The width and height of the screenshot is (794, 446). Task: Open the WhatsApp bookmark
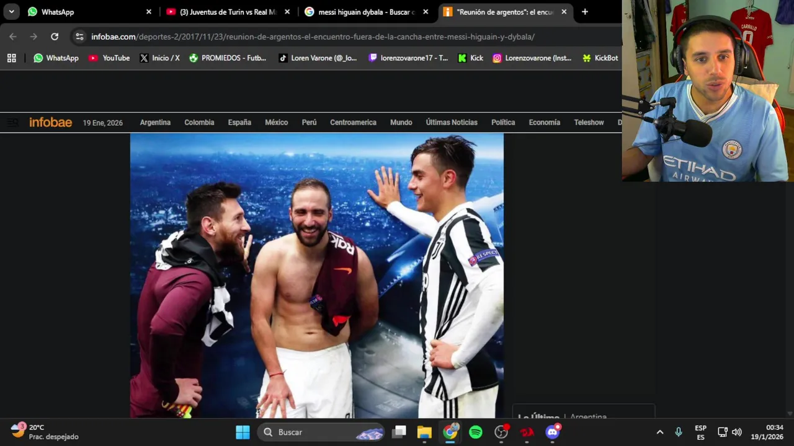pyautogui.click(x=56, y=58)
